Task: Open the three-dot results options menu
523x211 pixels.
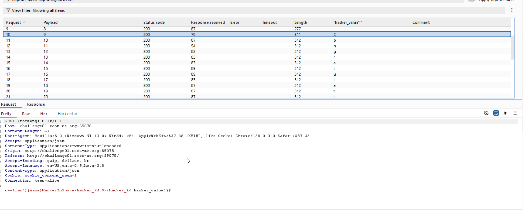Action: point(512,10)
